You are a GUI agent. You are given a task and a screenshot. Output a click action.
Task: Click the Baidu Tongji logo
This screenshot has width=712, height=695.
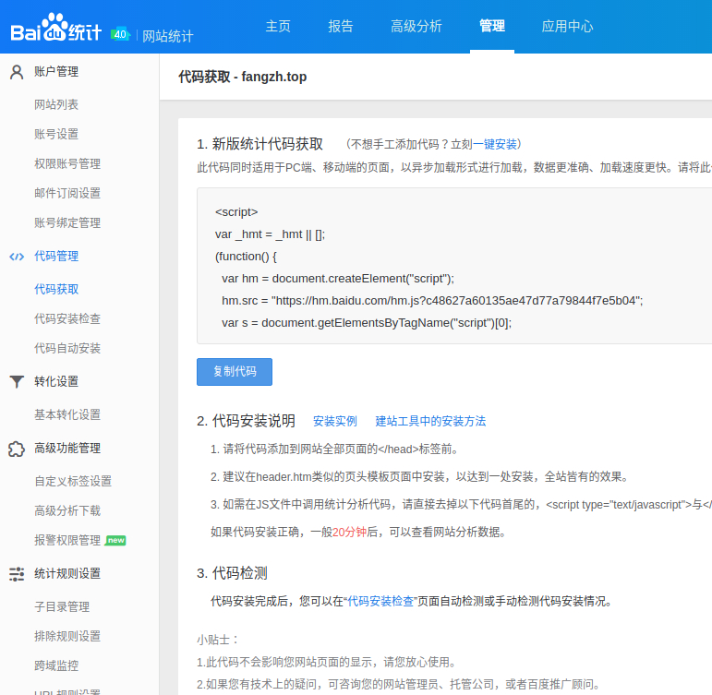tap(55, 28)
